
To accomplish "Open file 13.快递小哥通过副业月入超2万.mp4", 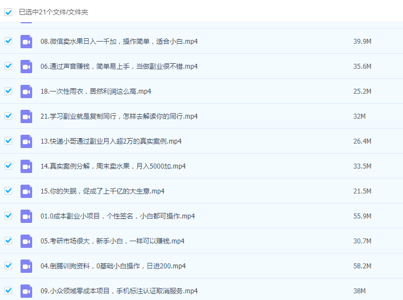I will 111,141.
